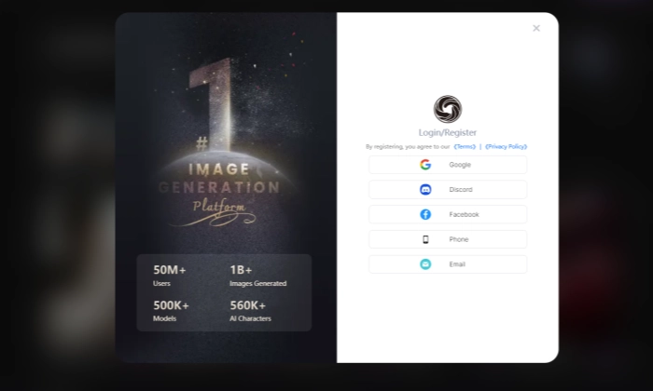Click the 500K+ Models statistic
The image size is (653, 391).
tap(171, 311)
